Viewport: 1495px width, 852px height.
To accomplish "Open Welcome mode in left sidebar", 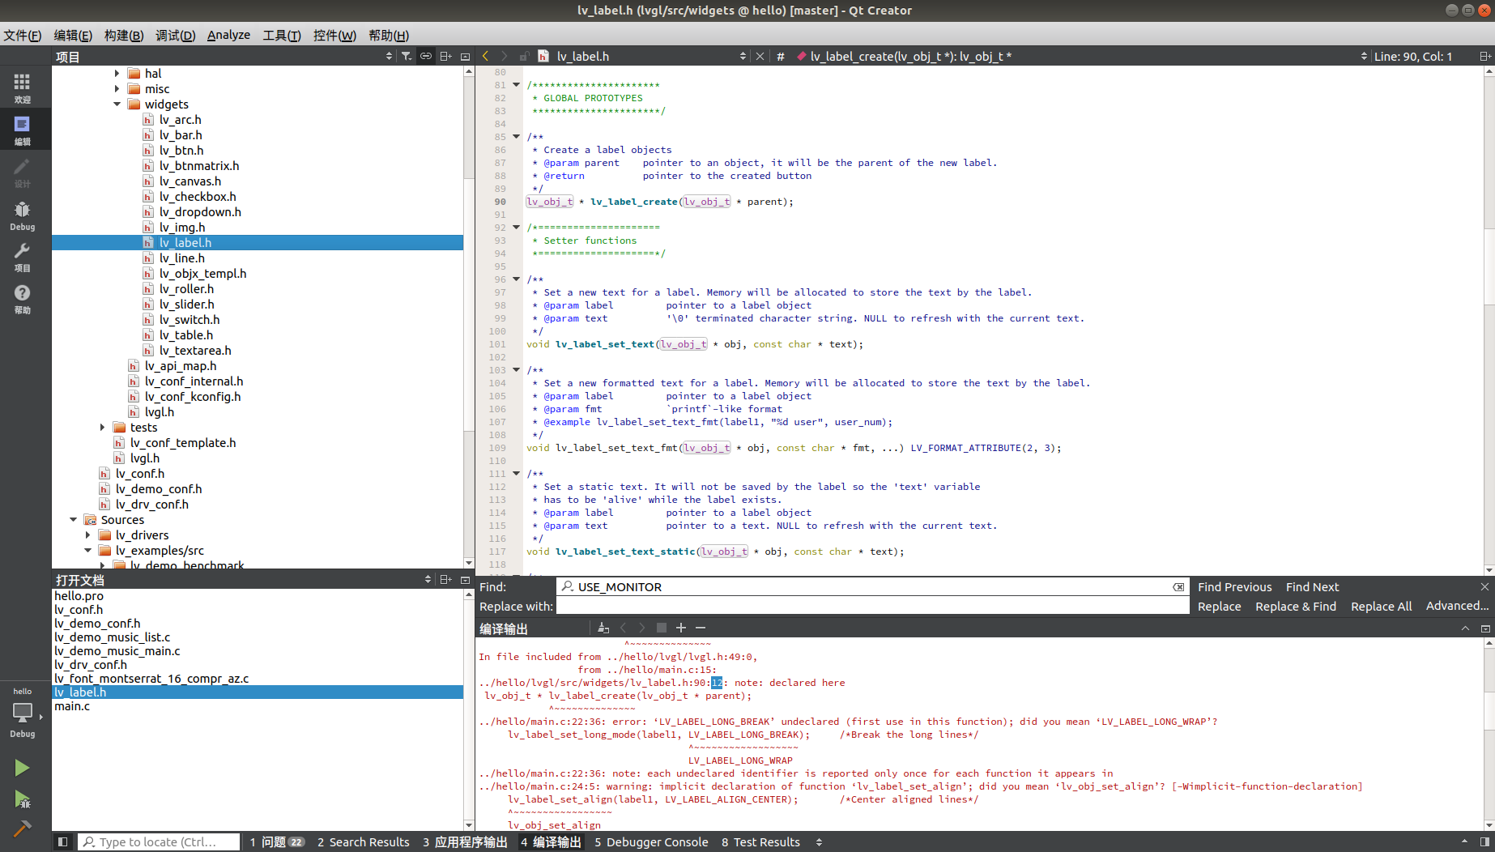I will [22, 87].
